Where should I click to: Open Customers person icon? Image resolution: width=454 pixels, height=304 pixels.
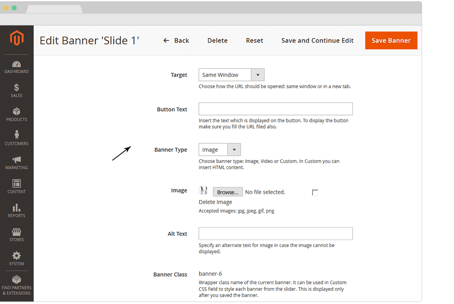tap(17, 135)
